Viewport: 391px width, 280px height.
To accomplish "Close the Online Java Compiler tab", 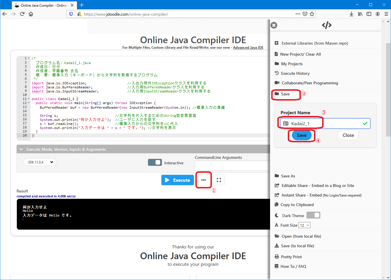I will click(72, 5).
